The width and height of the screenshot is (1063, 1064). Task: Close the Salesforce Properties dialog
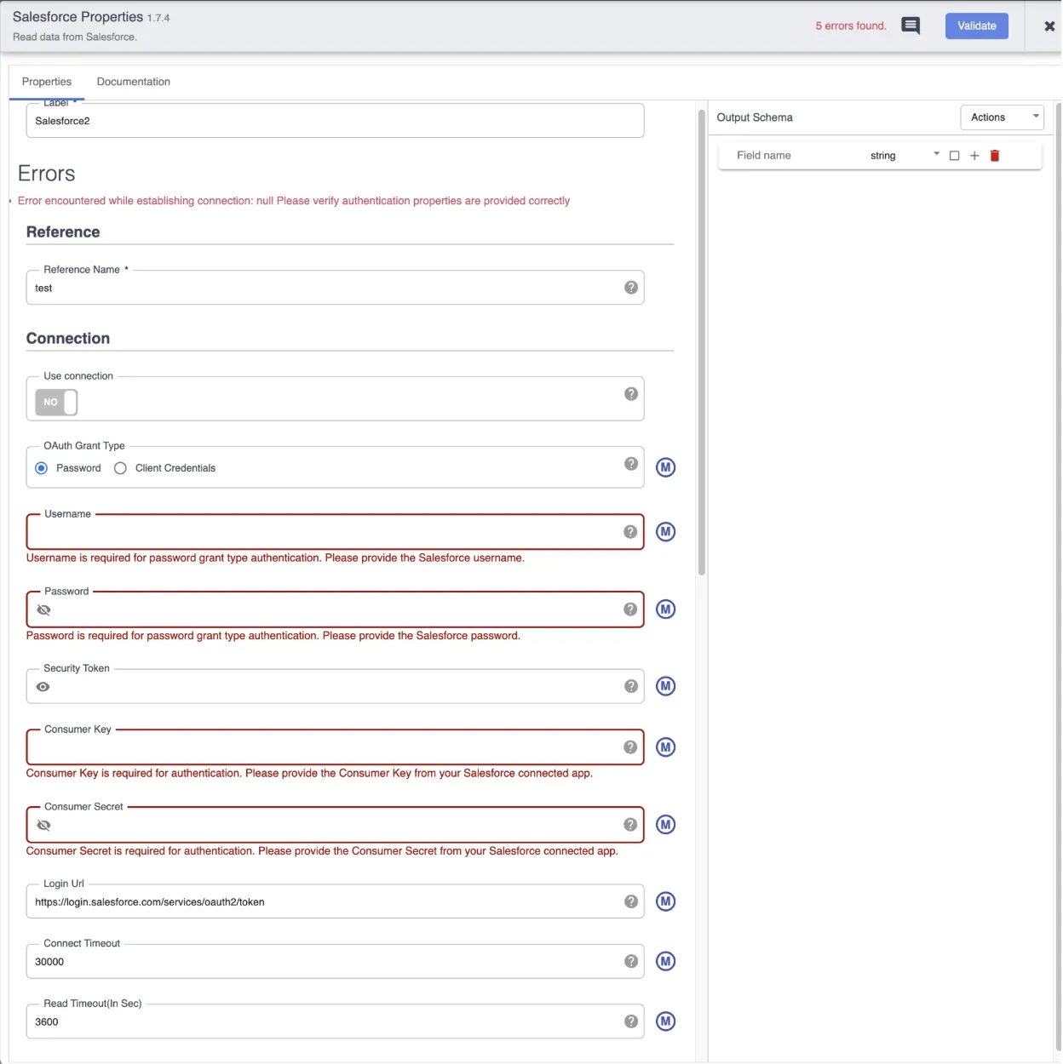click(1049, 26)
